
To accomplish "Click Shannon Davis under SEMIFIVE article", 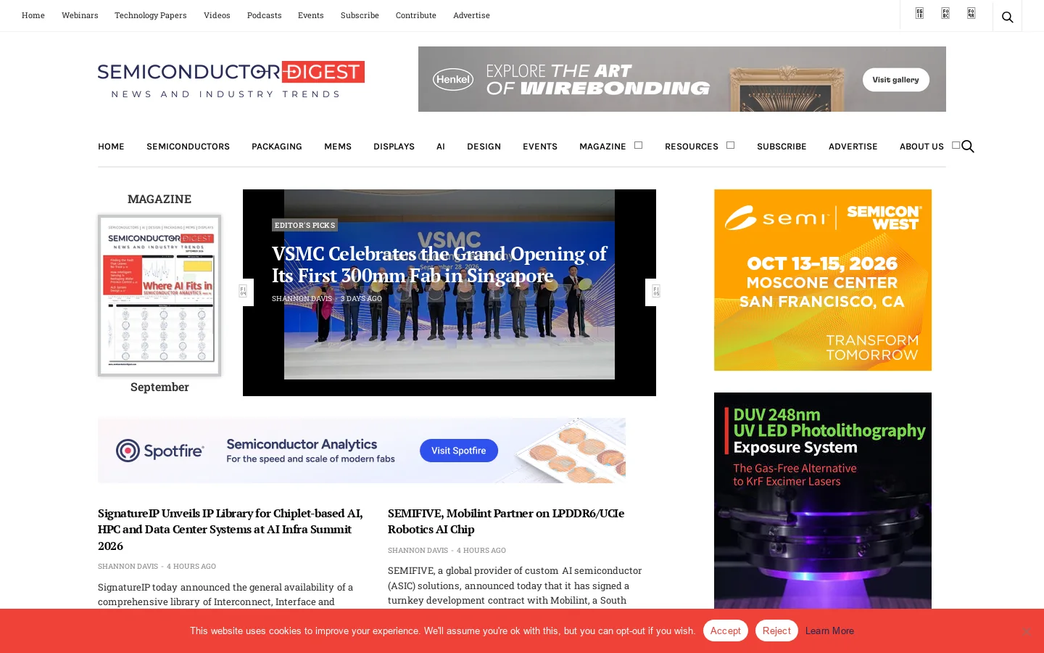I will pyautogui.click(x=418, y=551).
